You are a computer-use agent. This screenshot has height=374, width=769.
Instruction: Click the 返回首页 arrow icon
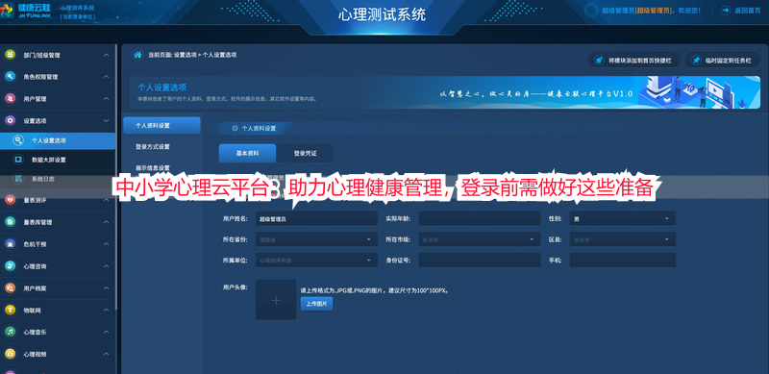point(725,10)
